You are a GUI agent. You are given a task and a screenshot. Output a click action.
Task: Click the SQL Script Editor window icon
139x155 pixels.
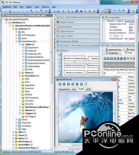coord(103,17)
